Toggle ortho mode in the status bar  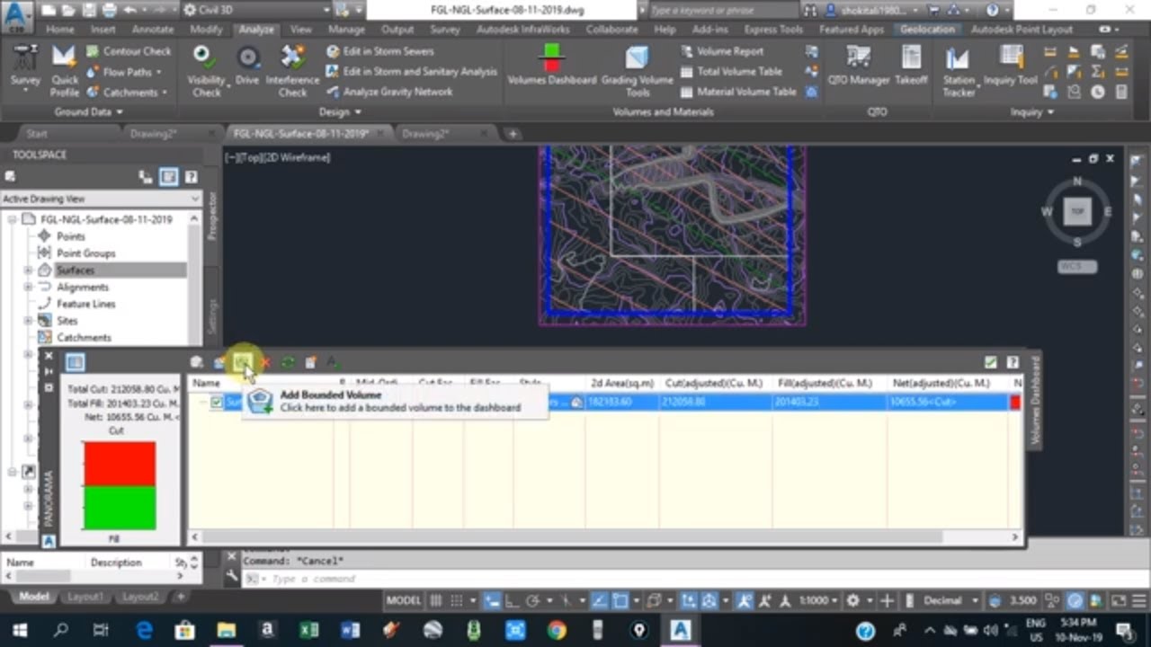(513, 600)
